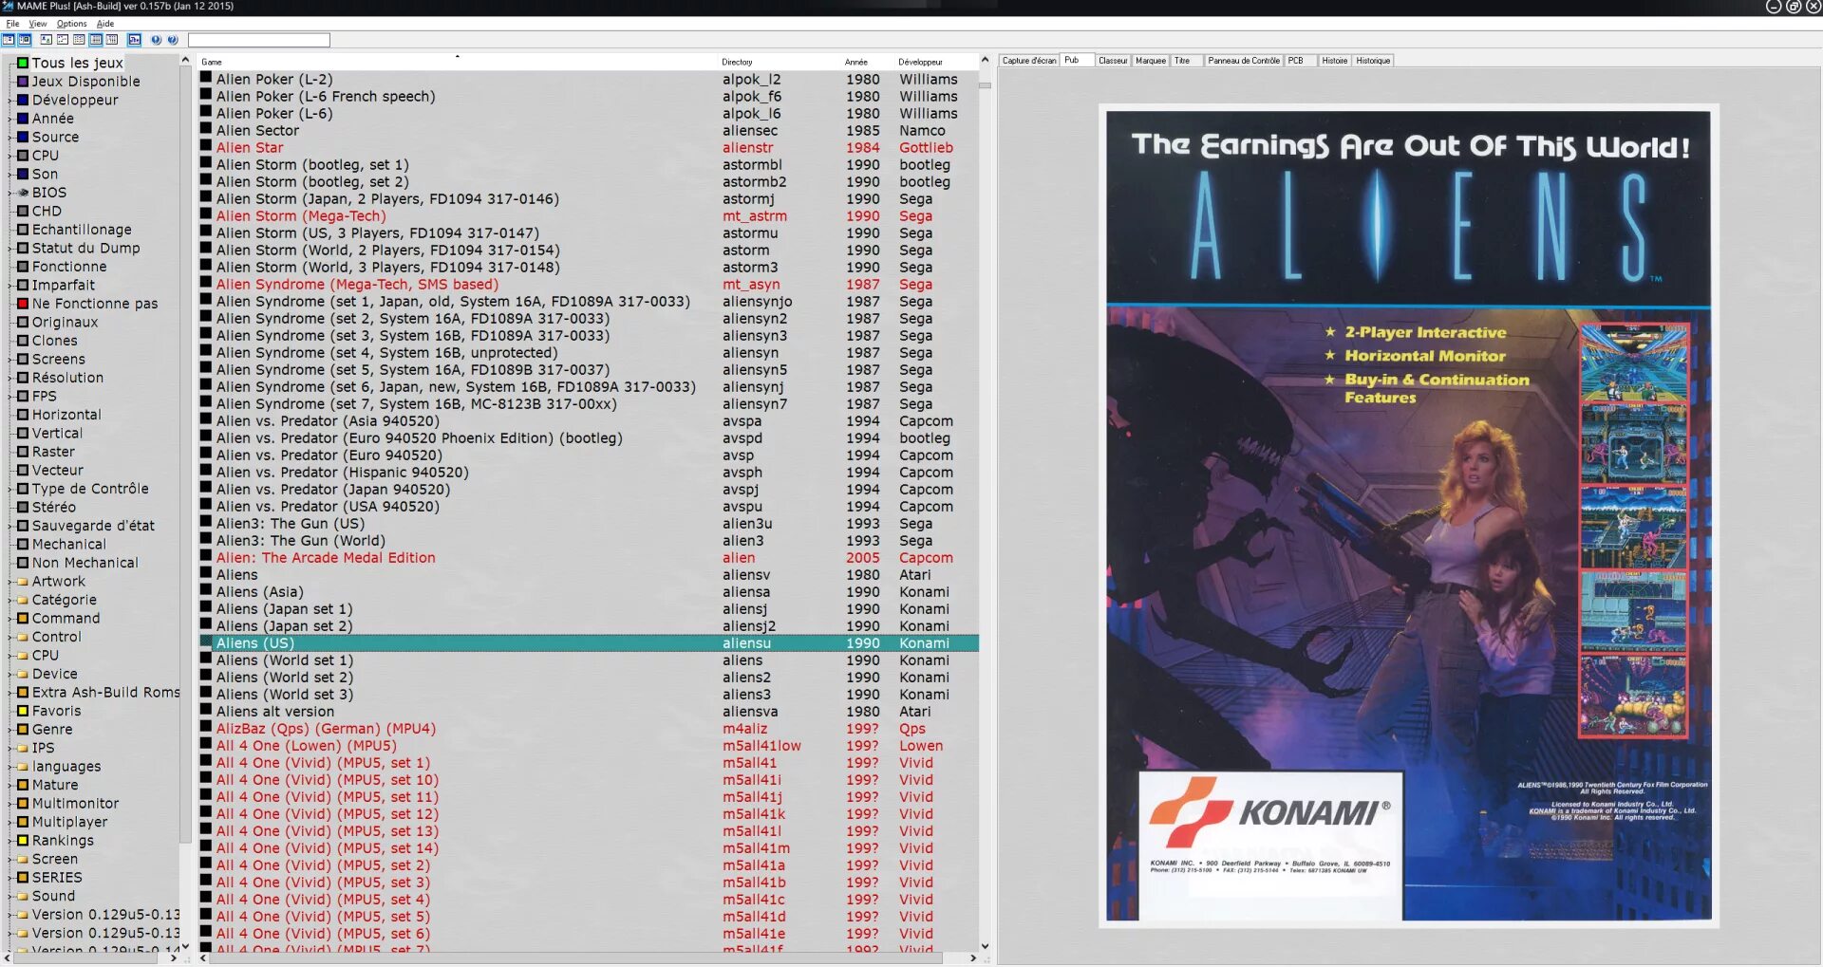Open the View menu
The width and height of the screenshot is (1823, 967).
pyautogui.click(x=38, y=24)
